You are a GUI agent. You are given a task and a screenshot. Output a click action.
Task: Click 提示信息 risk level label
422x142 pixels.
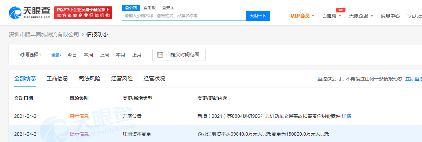pos(79,134)
